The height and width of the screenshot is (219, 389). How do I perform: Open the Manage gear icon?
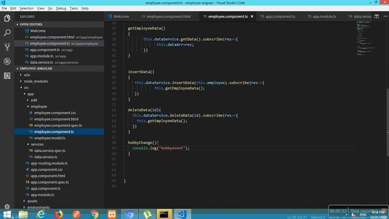tap(7, 206)
